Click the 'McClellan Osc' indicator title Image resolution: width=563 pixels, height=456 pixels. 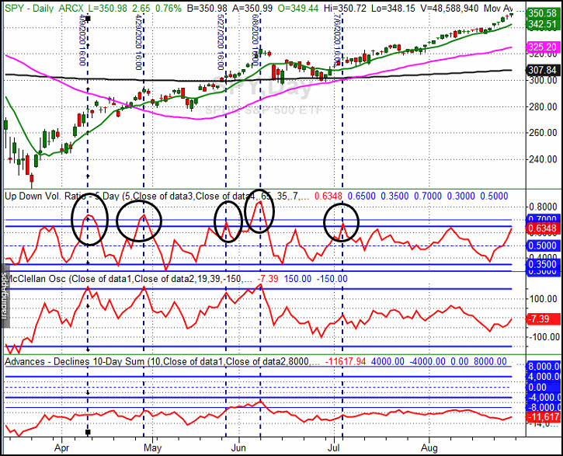pyautogui.click(x=35, y=279)
